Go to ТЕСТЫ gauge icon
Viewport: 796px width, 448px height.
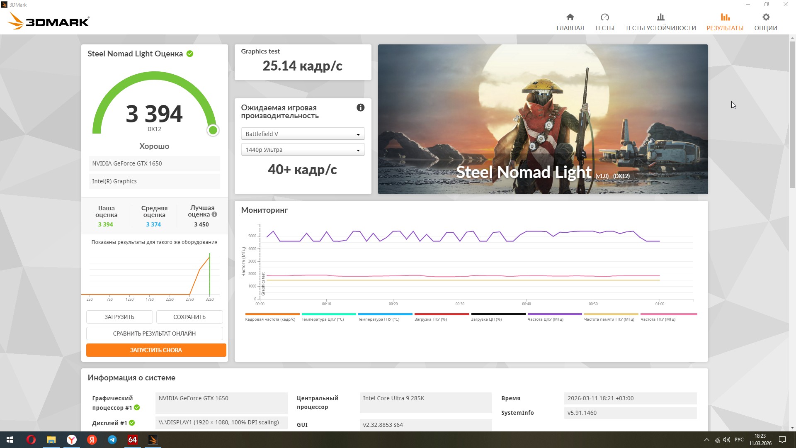[x=604, y=17]
